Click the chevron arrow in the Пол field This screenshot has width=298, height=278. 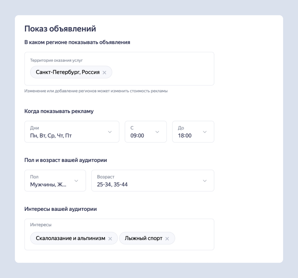click(x=76, y=181)
